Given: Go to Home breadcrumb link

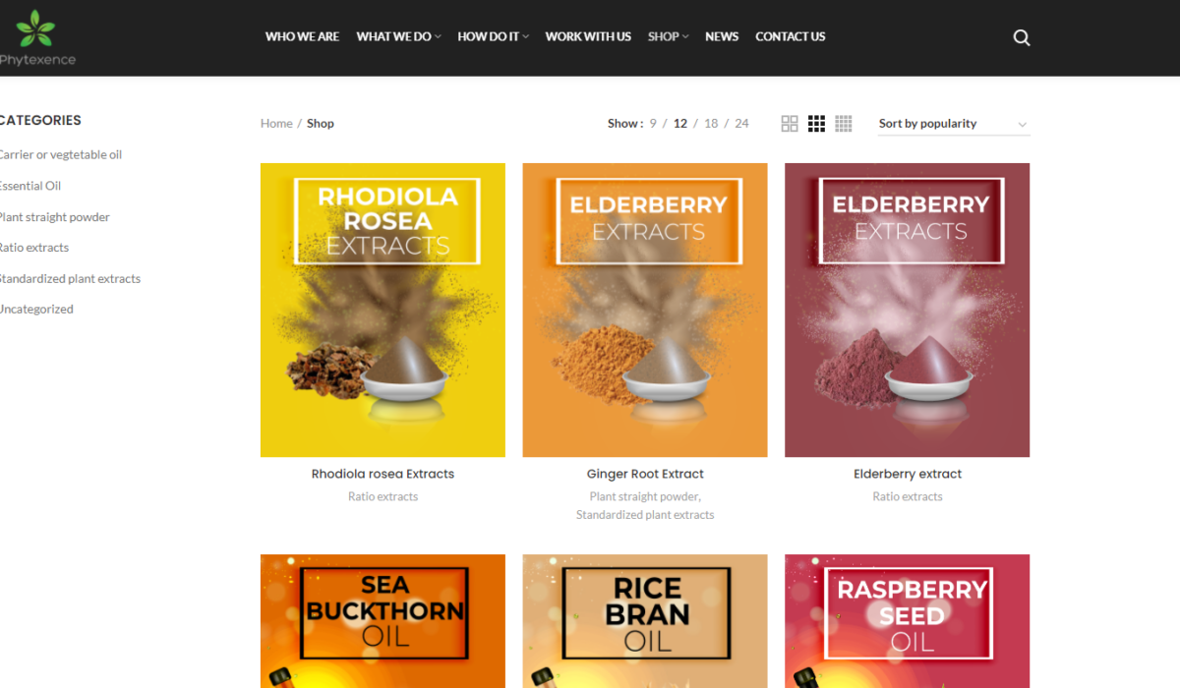Looking at the screenshot, I should coord(276,124).
